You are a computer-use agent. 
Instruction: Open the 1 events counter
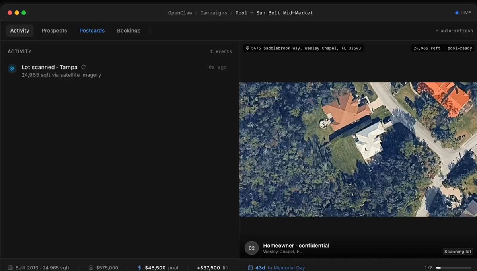tap(220, 51)
